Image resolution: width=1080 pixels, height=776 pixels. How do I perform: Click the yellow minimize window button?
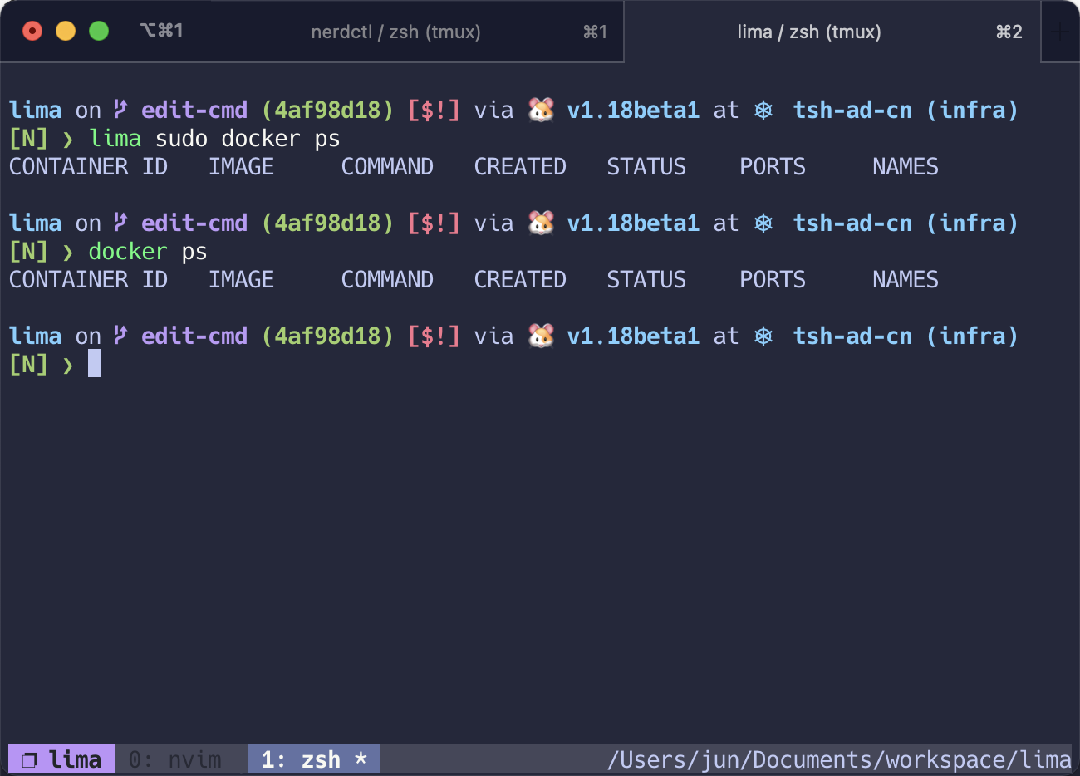(x=66, y=31)
